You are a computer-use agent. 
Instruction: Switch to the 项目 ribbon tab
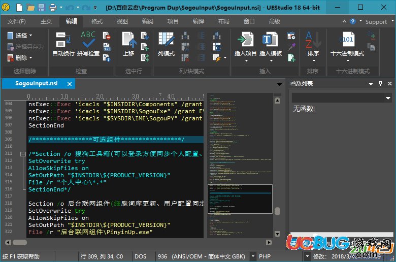coord(173,21)
